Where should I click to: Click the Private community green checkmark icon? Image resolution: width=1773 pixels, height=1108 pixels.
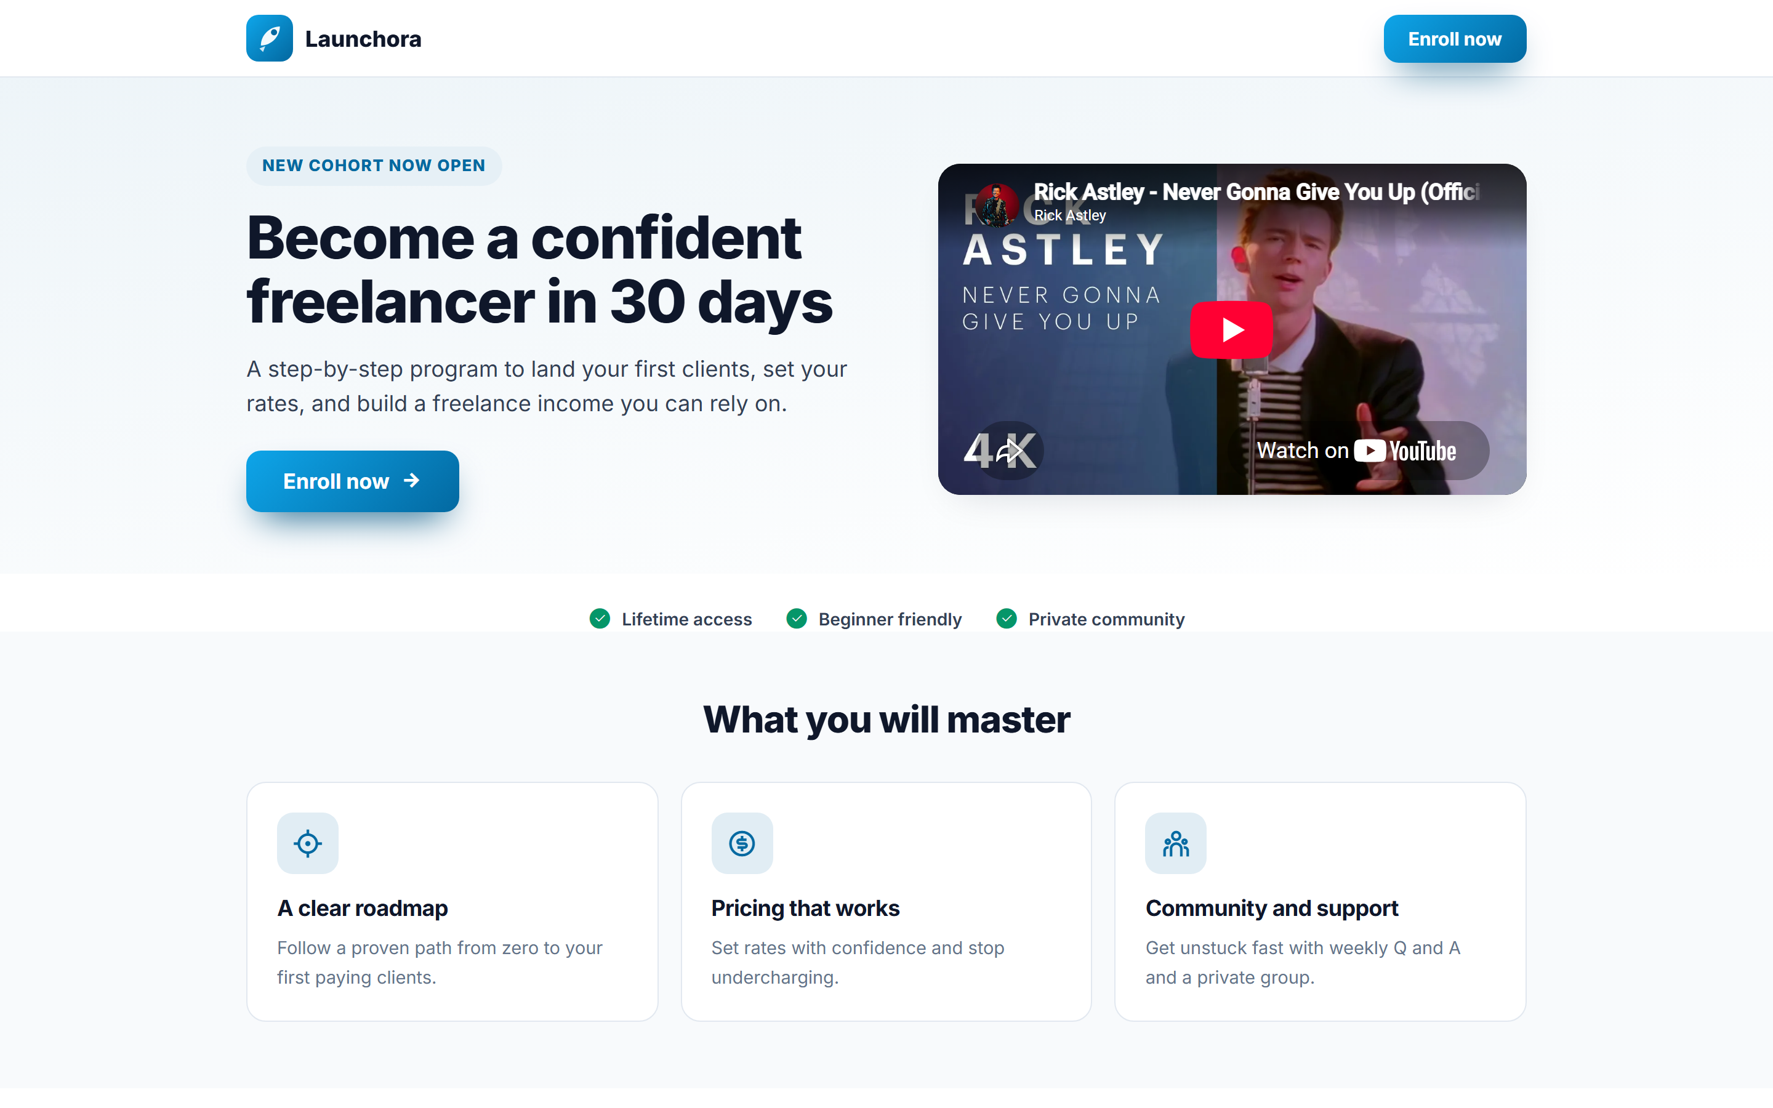pos(1007,619)
